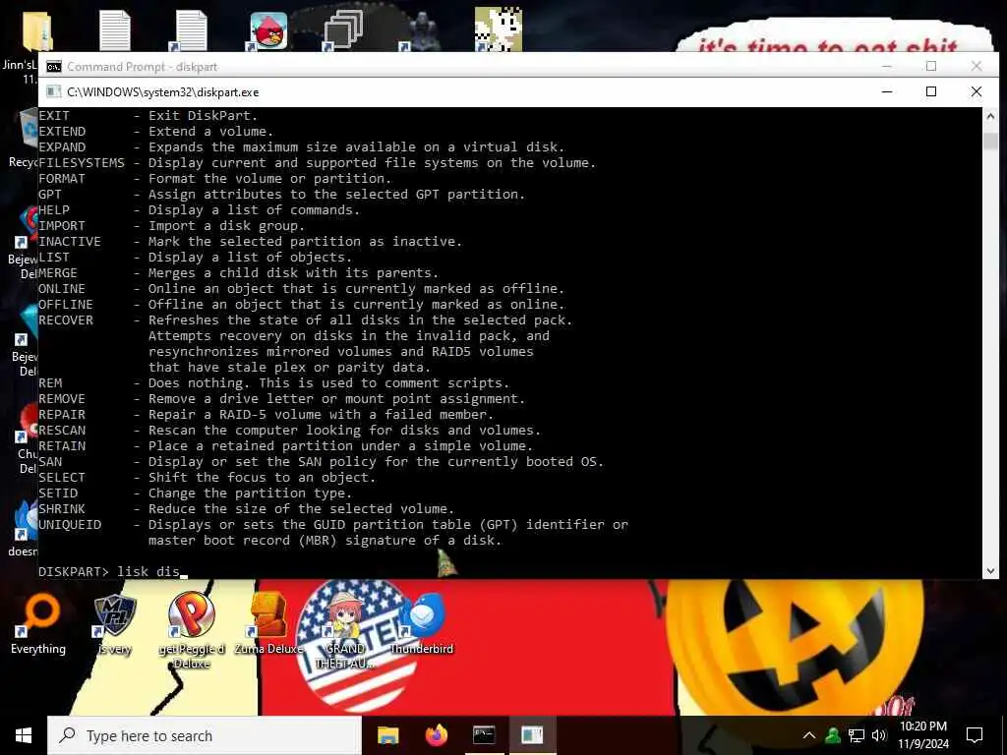
Task: Click the console scrollbar up arrow
Action: (990, 116)
